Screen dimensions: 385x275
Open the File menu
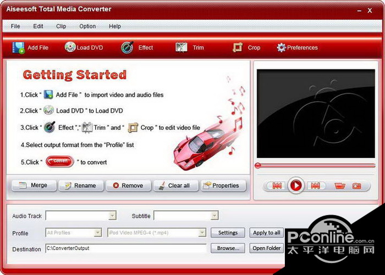click(15, 26)
